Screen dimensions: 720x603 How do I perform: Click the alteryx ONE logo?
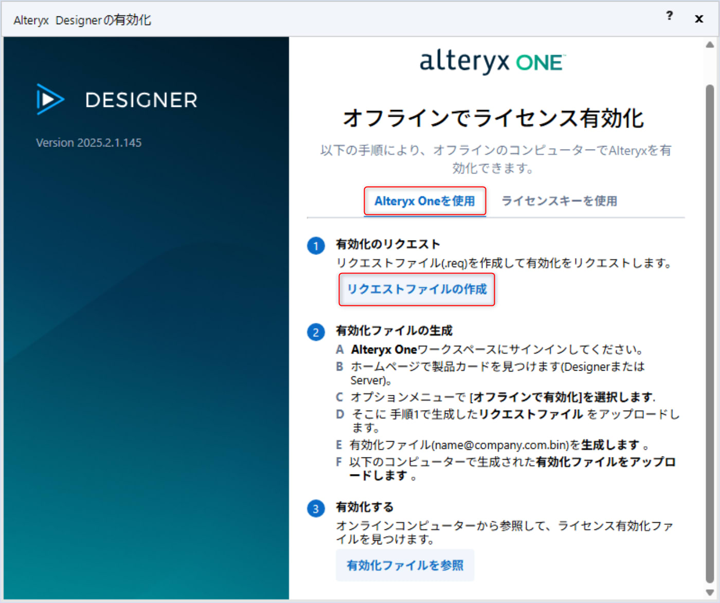click(x=492, y=62)
